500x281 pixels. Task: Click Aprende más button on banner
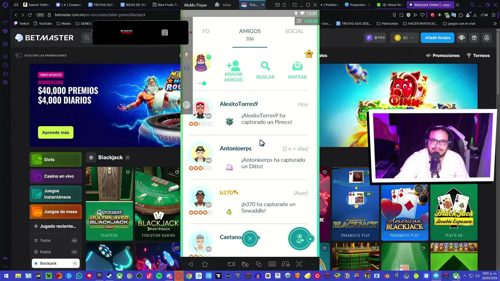[x=55, y=133]
